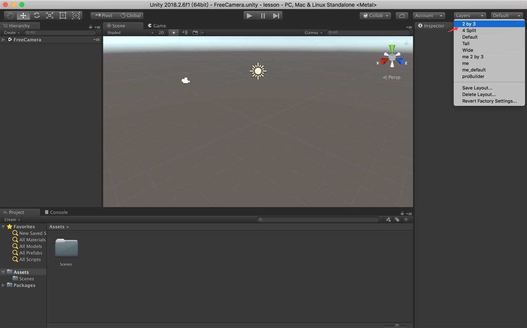Click Save Layout...
This screenshot has height=328, width=527.
[x=489, y=88]
